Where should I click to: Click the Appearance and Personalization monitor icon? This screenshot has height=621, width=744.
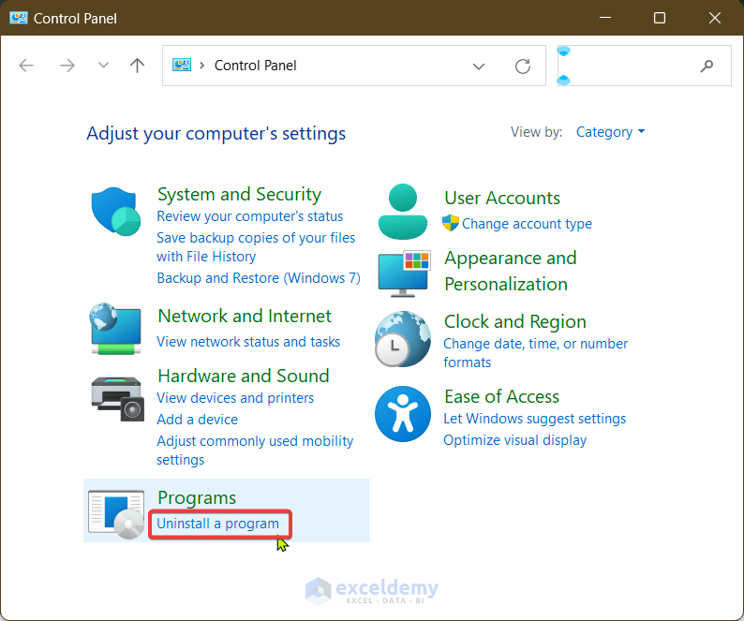(404, 273)
